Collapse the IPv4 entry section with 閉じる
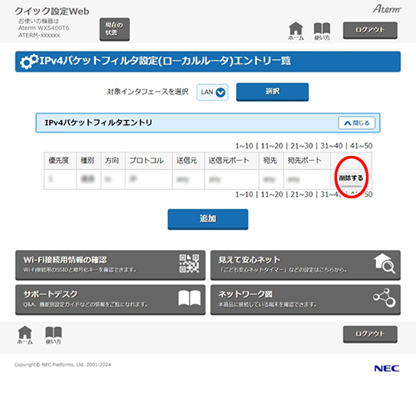 [357, 122]
